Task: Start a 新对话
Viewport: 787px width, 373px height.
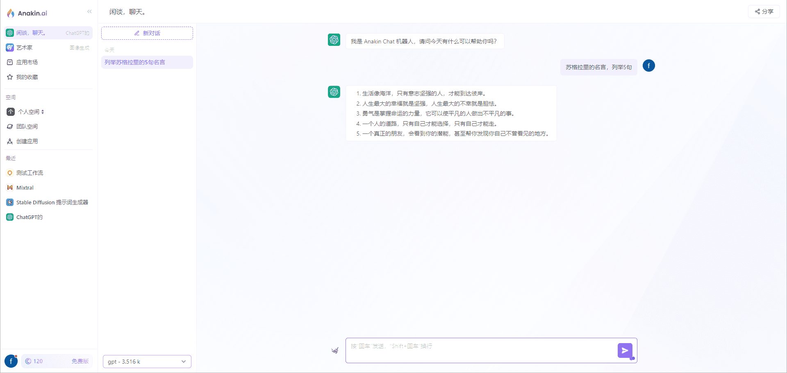Action: pyautogui.click(x=147, y=33)
